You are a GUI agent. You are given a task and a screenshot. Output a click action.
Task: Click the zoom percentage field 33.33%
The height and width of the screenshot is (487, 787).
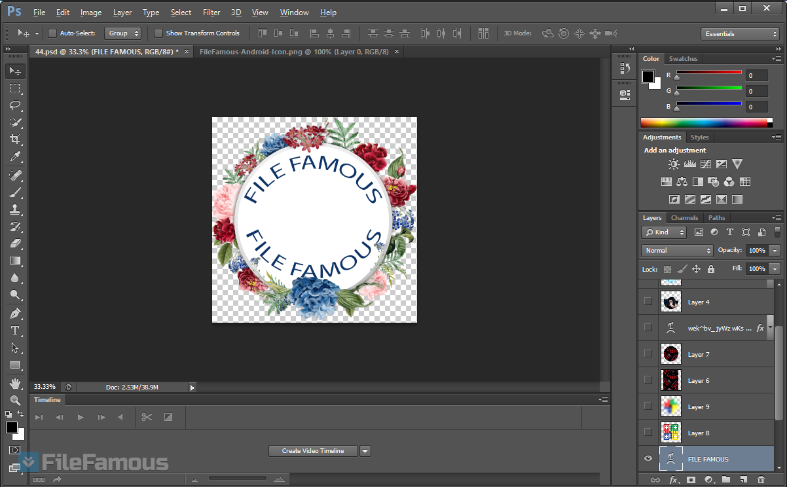tap(45, 387)
